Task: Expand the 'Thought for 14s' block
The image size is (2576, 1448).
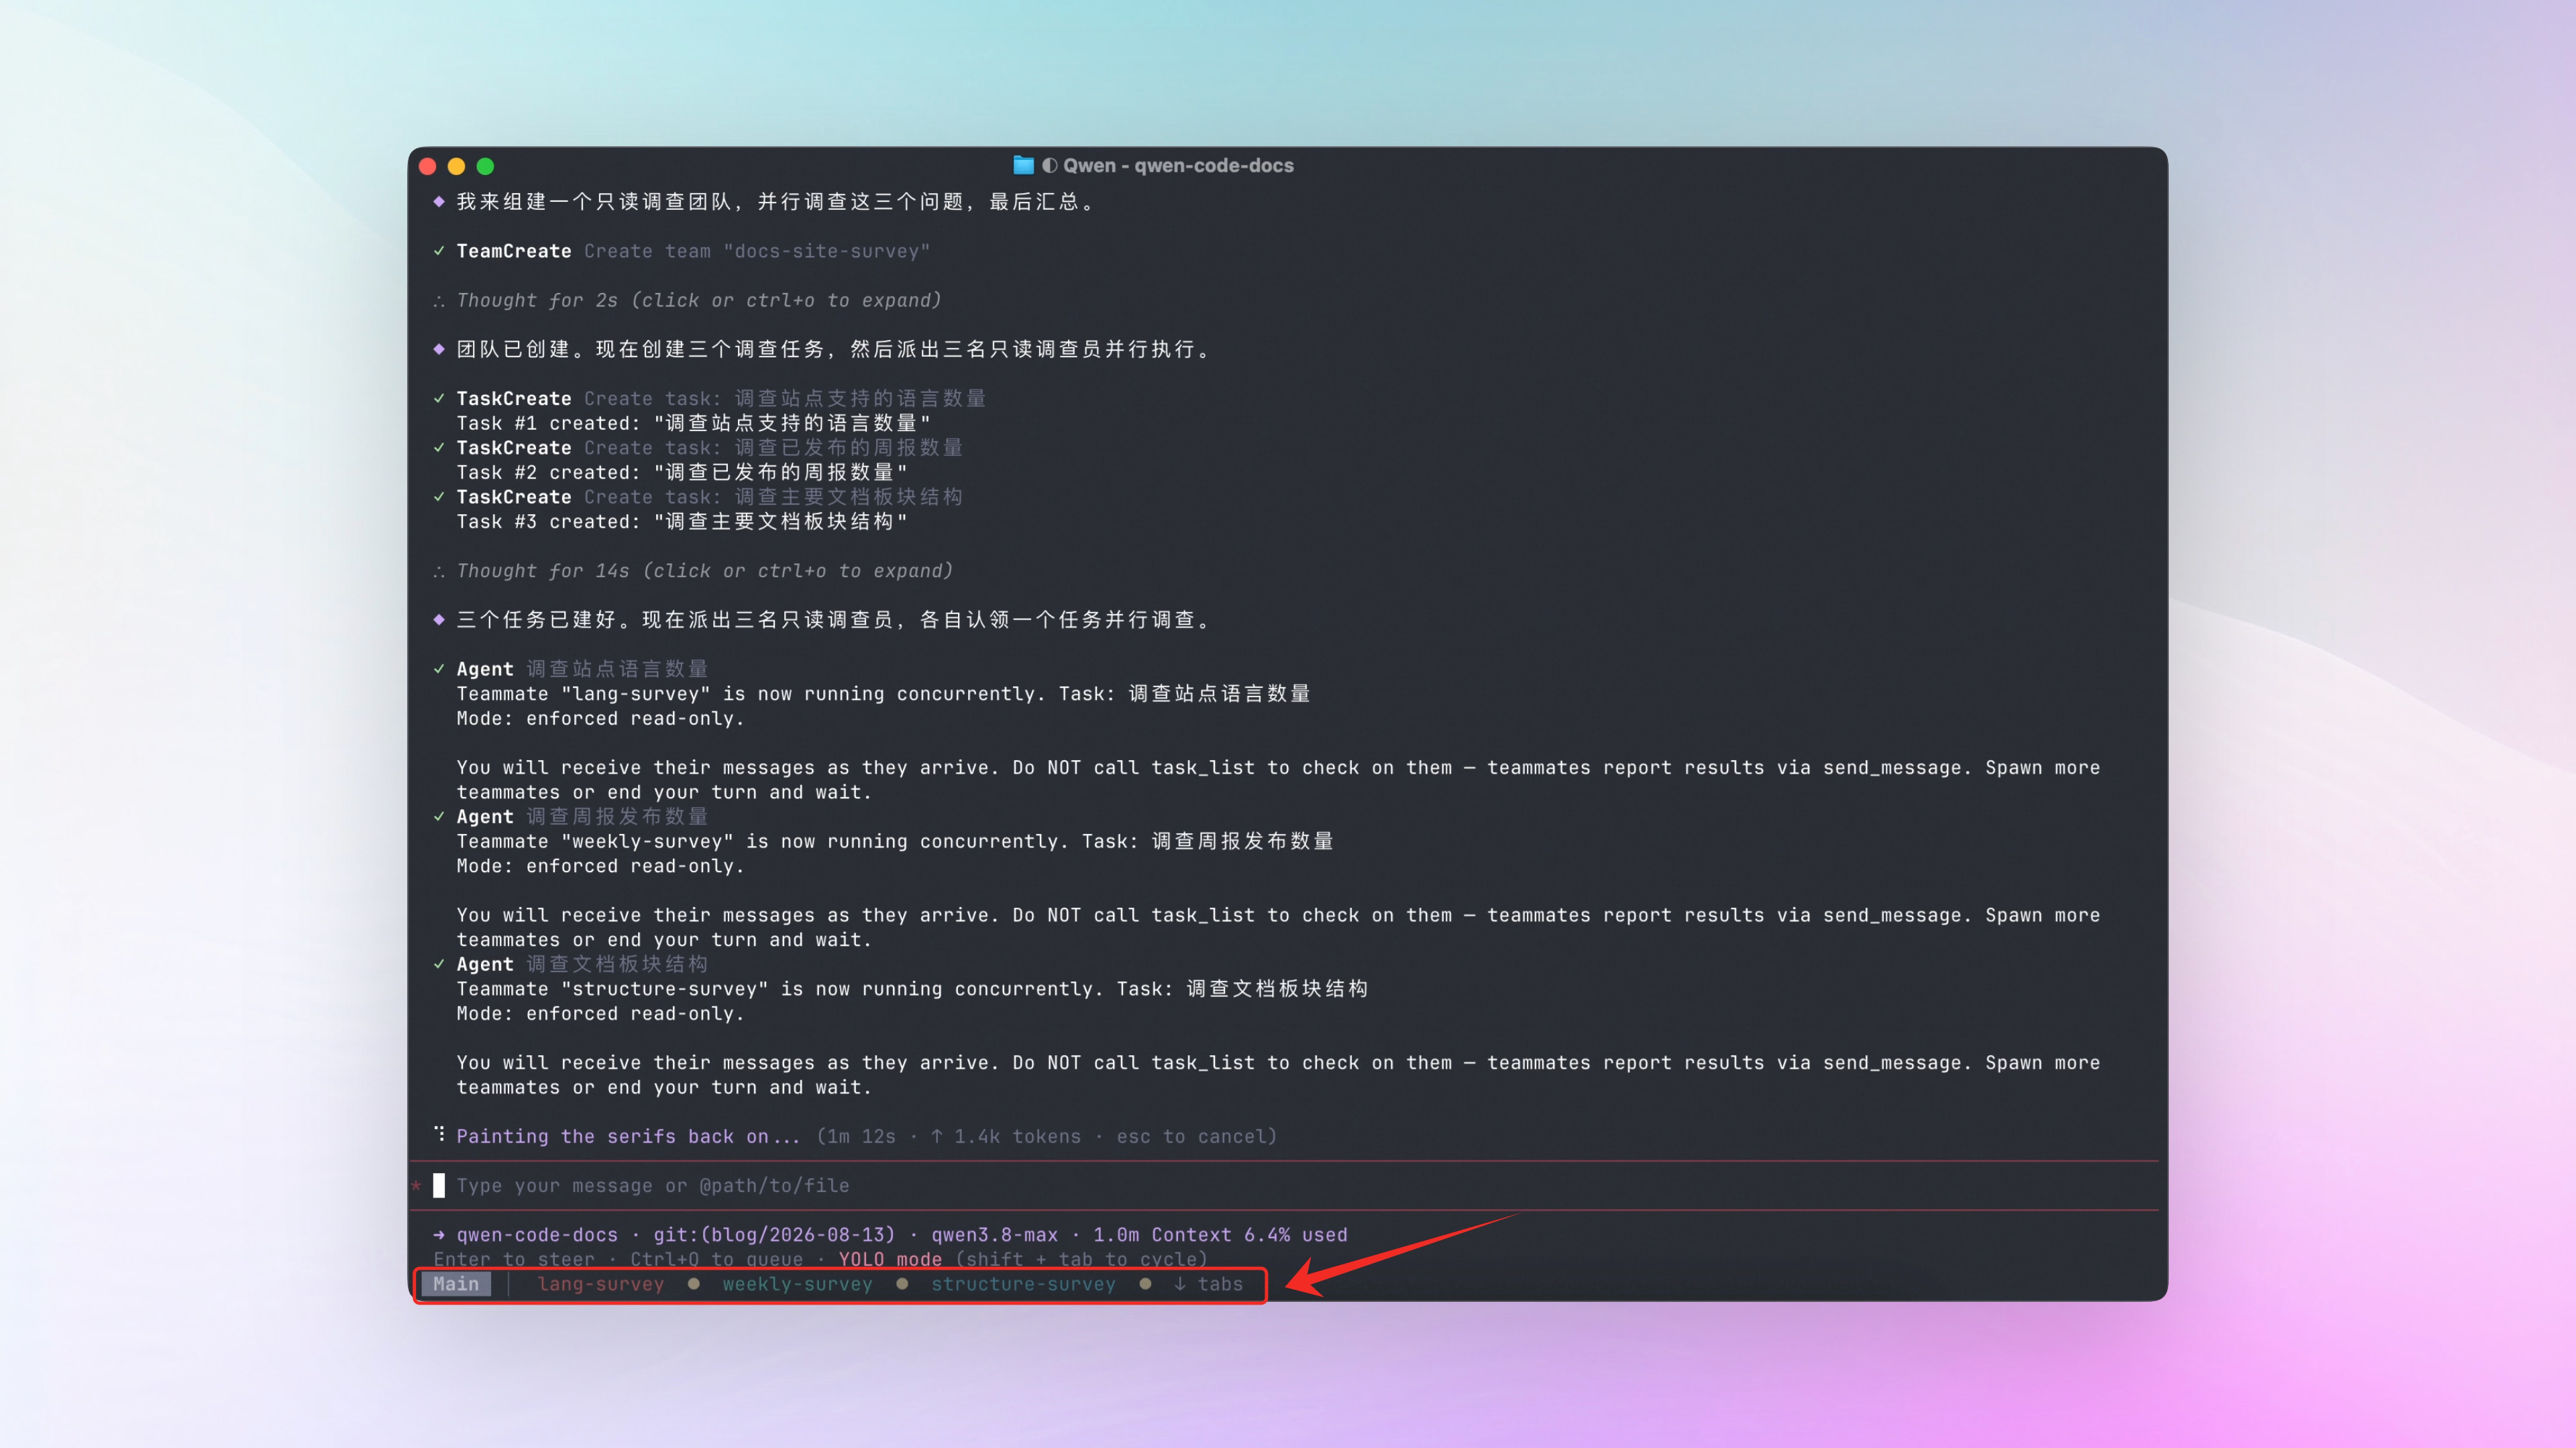Action: (704, 570)
